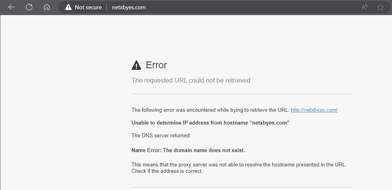The height and width of the screenshot is (190, 392).
Task: Click "Check if the address is correct."
Action: click(167, 171)
